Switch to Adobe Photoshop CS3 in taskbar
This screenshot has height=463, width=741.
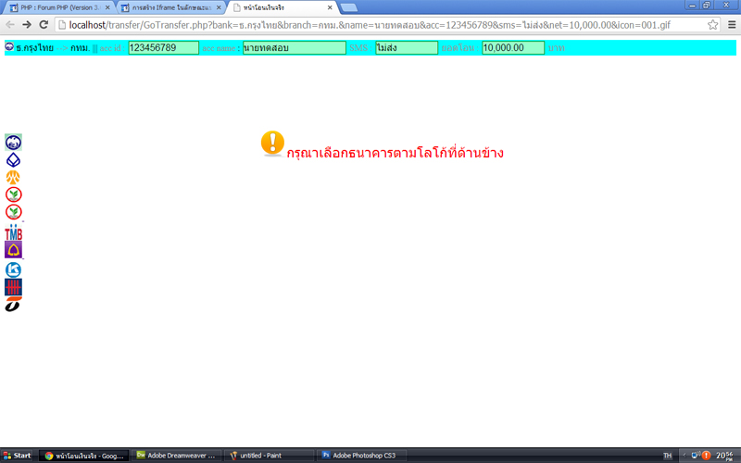pos(361,456)
